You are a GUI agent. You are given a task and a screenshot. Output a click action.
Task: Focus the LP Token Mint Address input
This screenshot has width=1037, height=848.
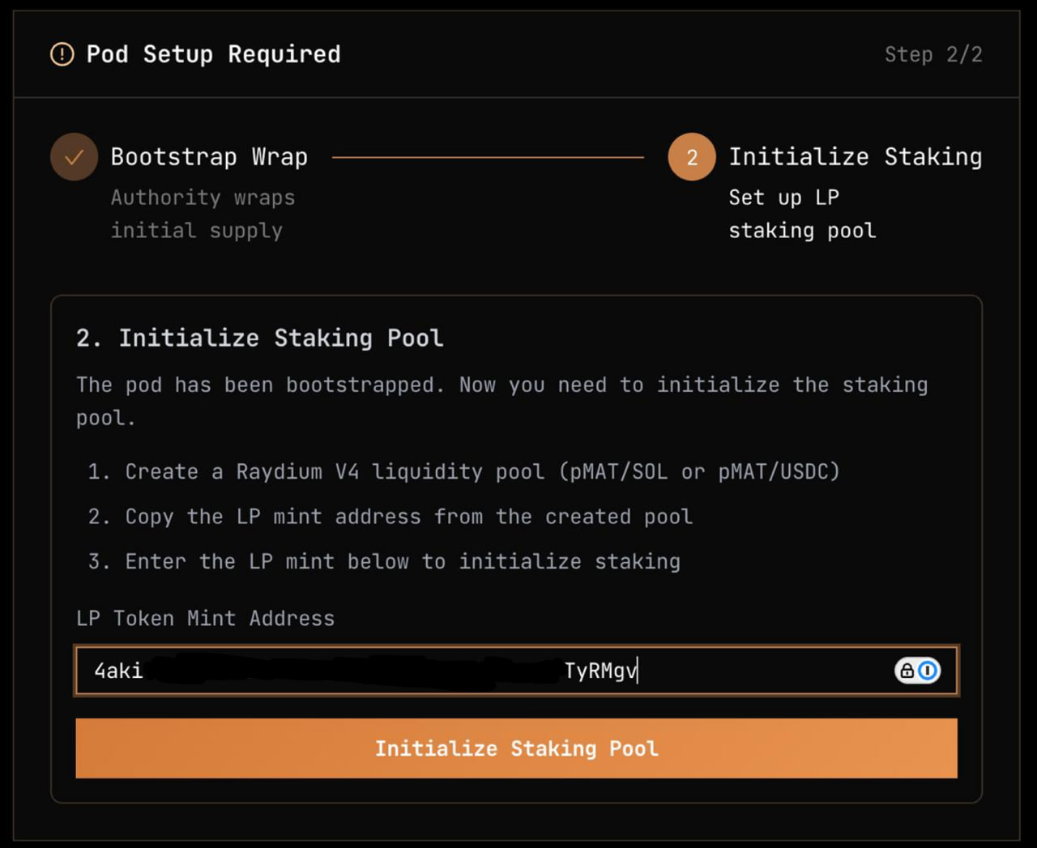pos(486,671)
